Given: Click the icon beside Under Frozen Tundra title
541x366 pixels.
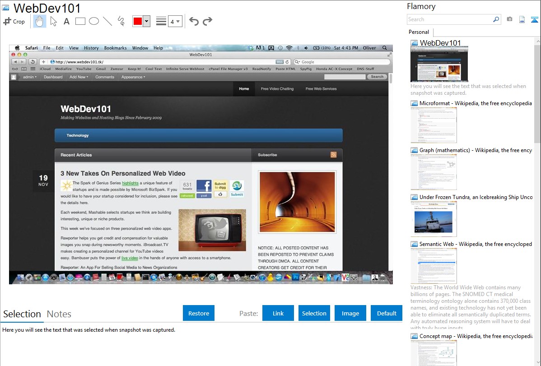Looking at the screenshot, I should (414, 197).
